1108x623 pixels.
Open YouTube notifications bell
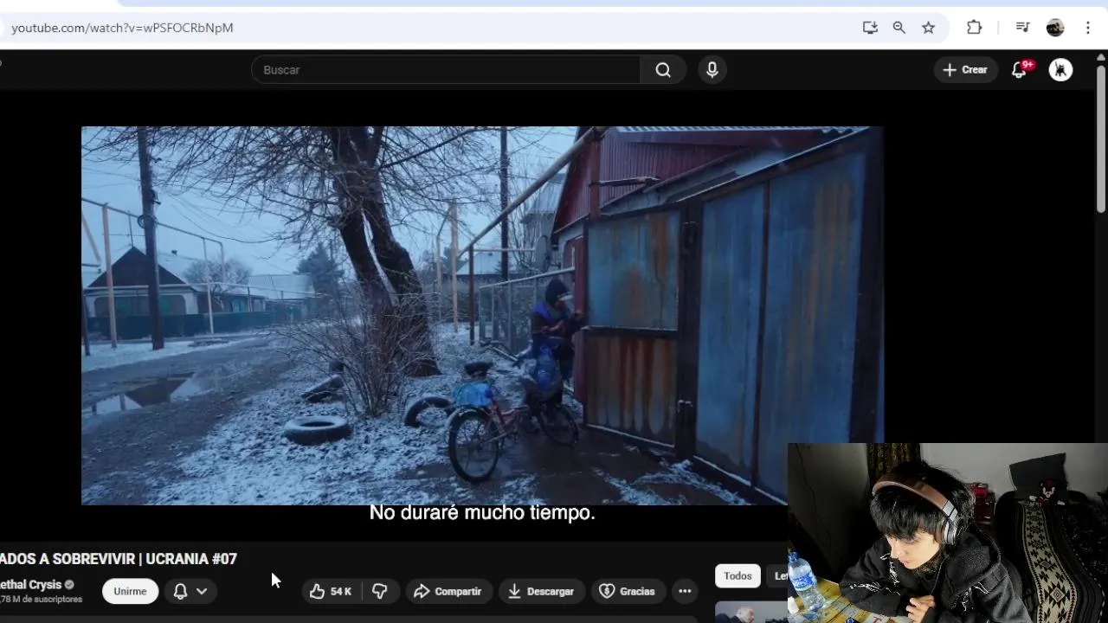point(1020,69)
